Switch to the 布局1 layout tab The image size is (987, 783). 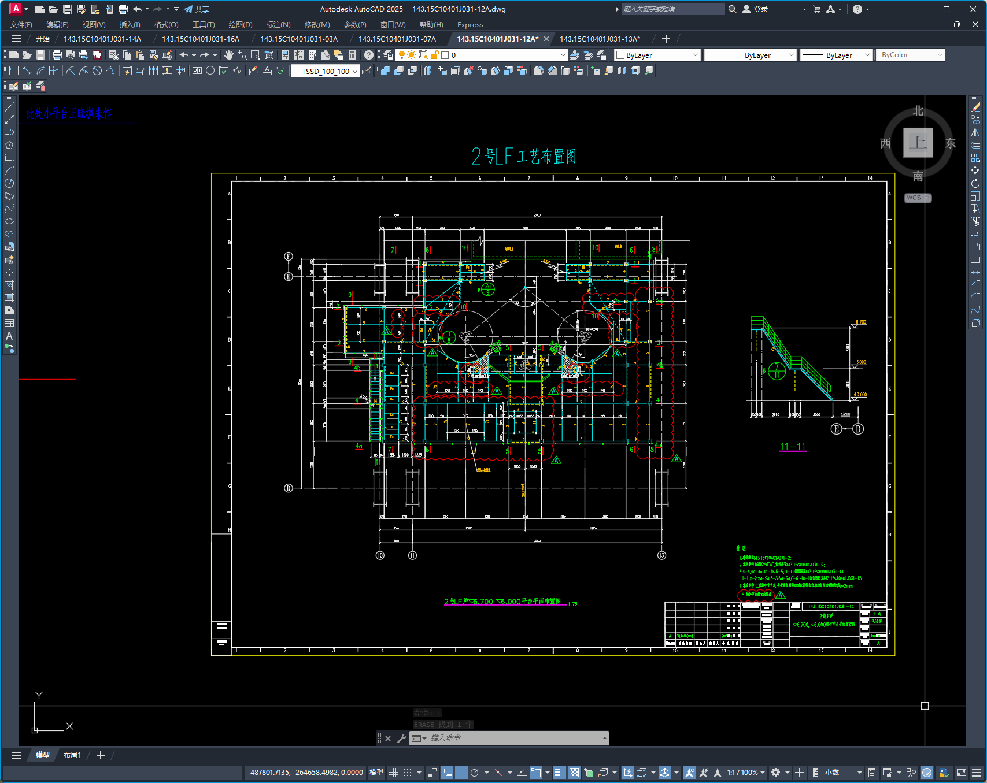coord(72,755)
